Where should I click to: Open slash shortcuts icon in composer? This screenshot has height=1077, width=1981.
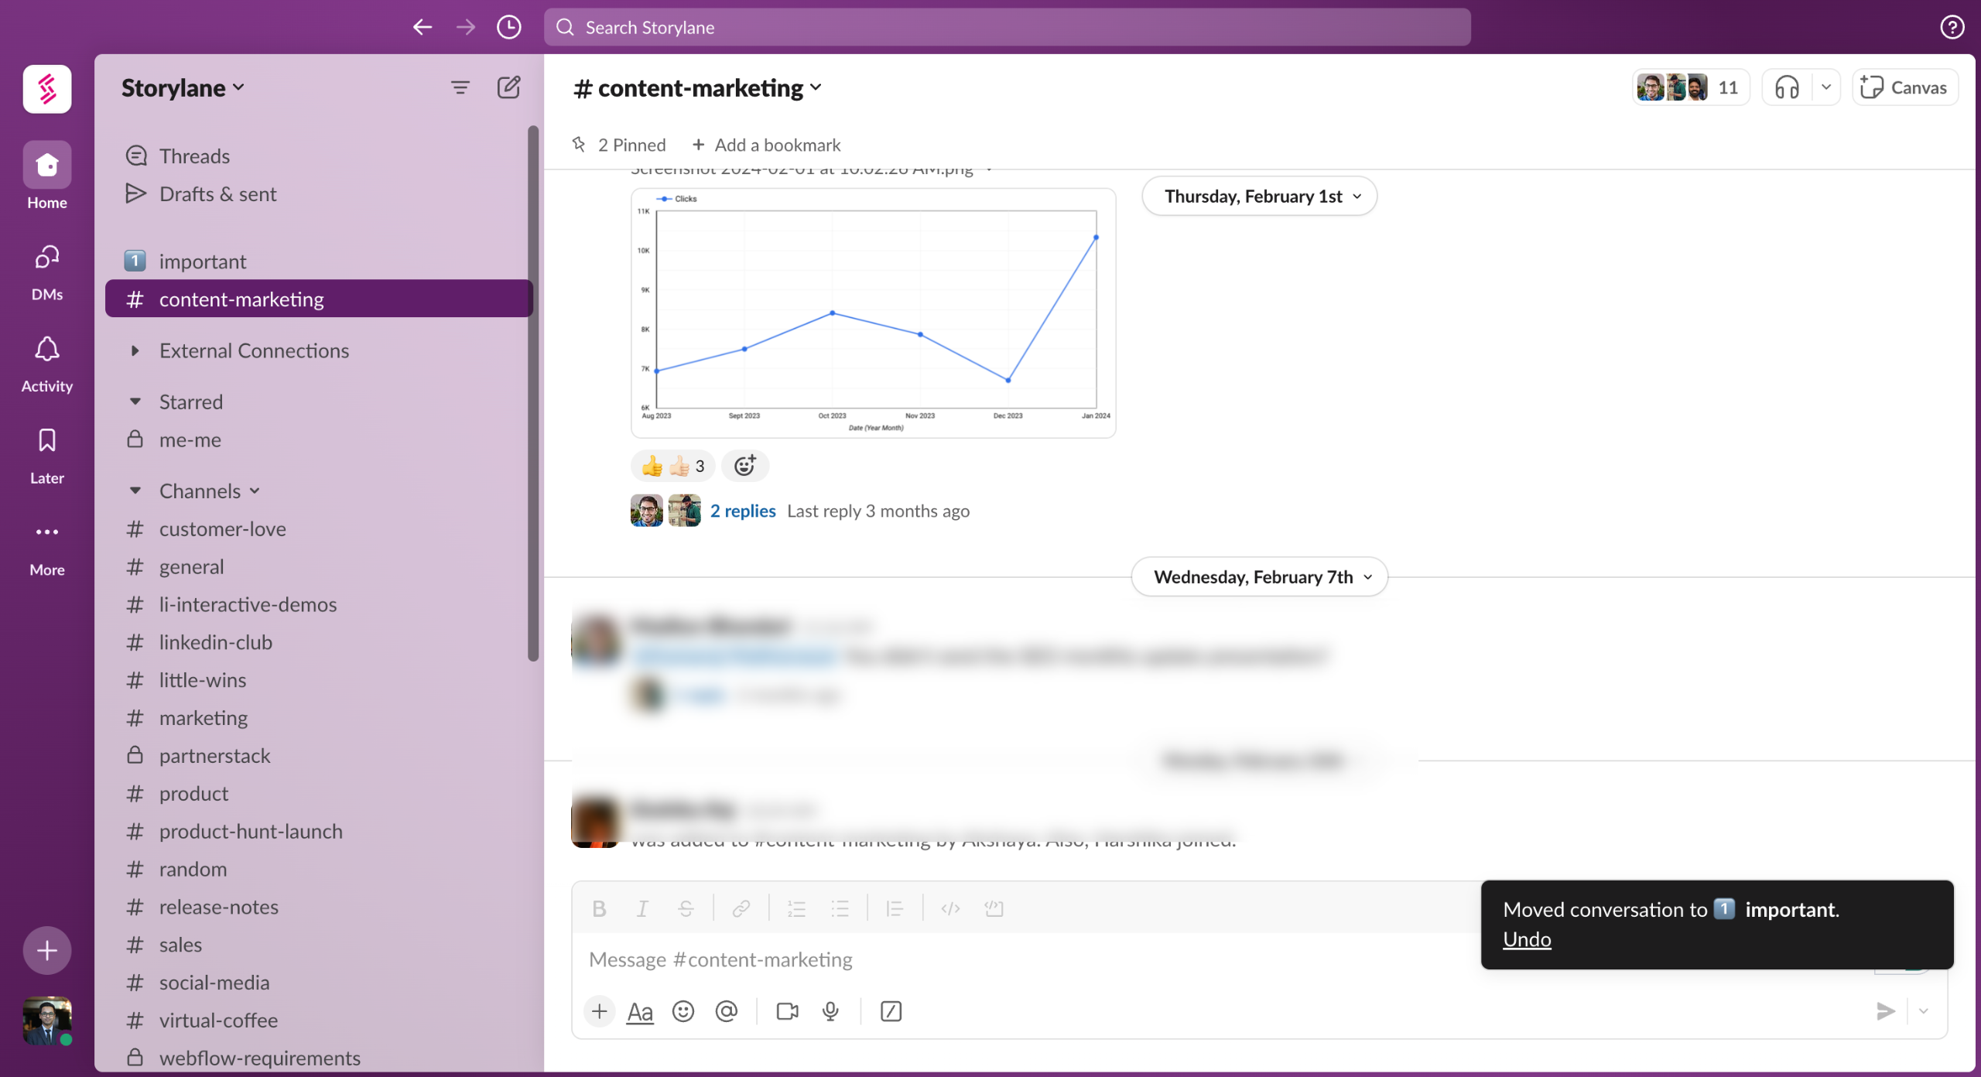(891, 1011)
